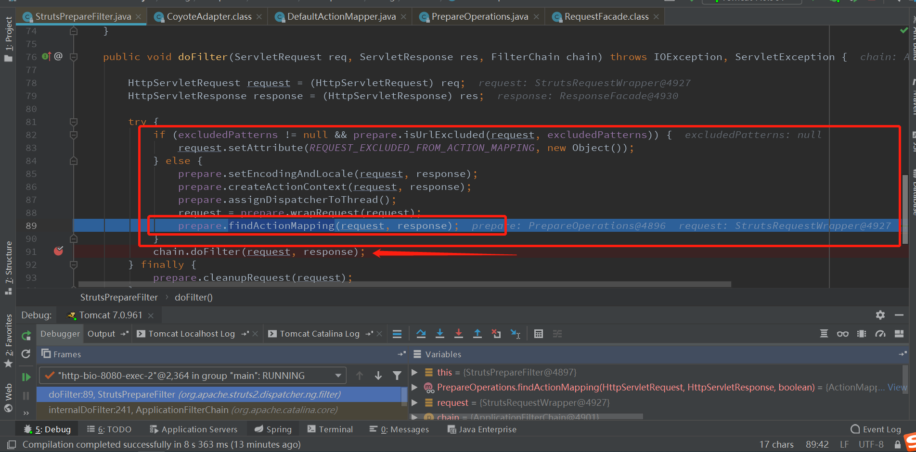The width and height of the screenshot is (916, 452).
Task: Expand the findActionMapping result variable
Action: pos(414,387)
